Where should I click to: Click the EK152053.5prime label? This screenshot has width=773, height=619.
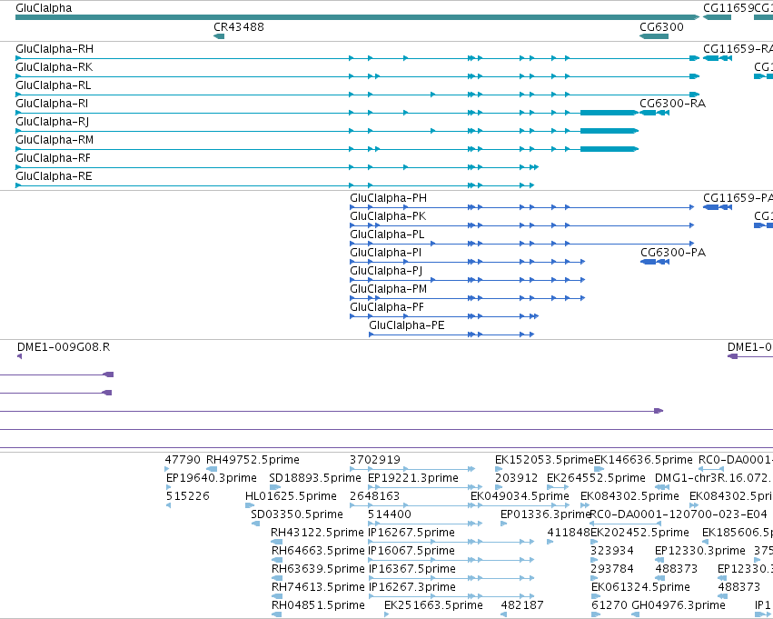pyautogui.click(x=544, y=460)
